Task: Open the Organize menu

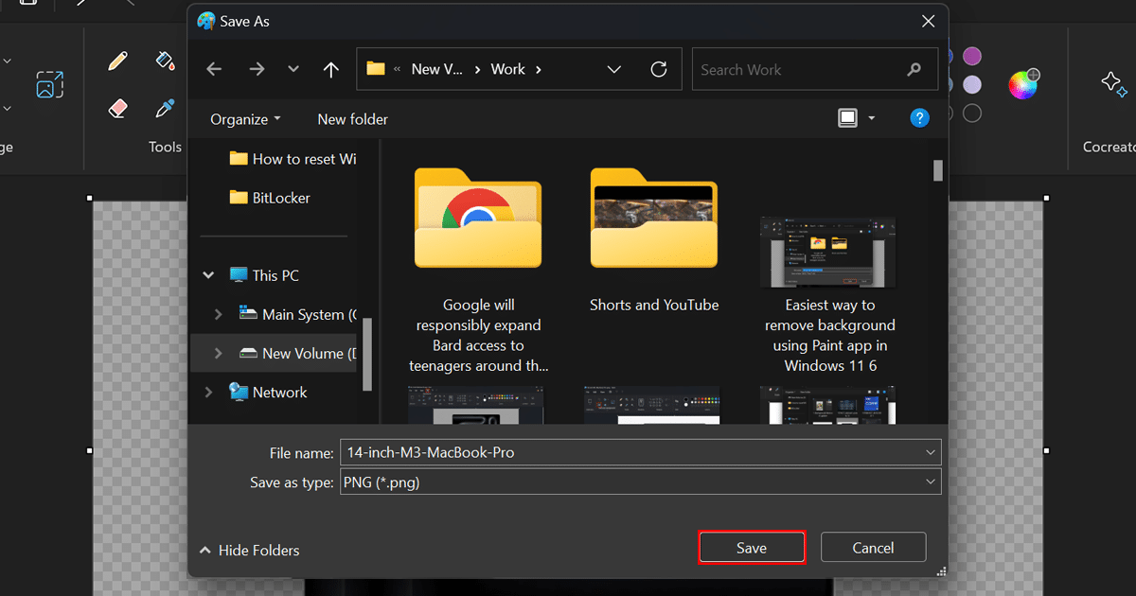Action: pos(245,119)
